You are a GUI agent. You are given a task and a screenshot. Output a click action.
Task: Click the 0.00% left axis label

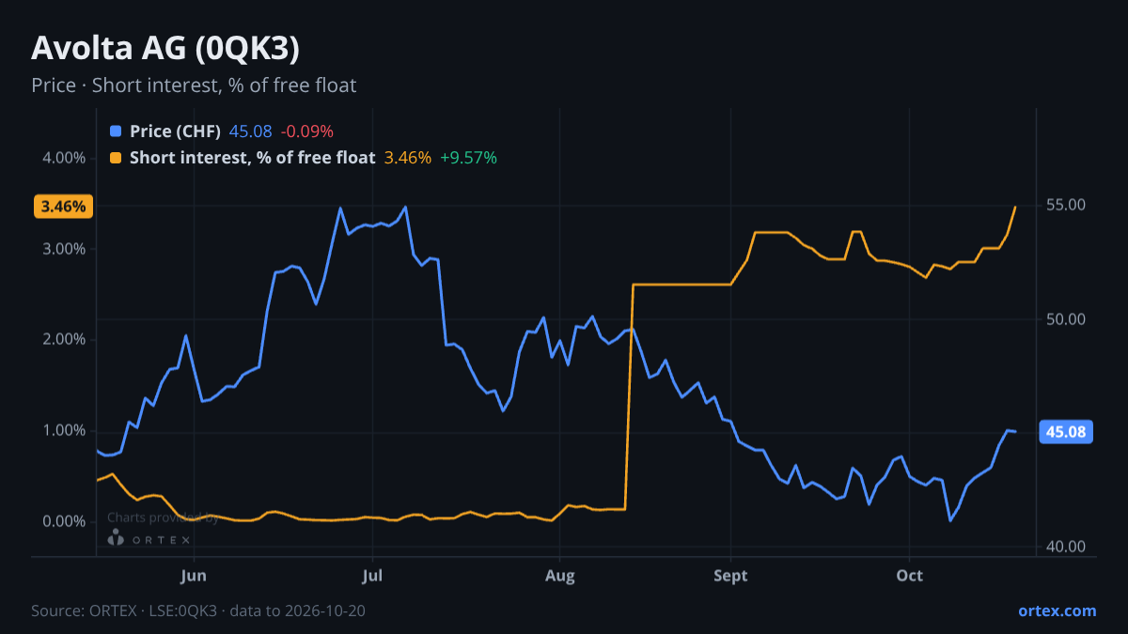tap(65, 521)
